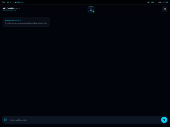Focus the 'Ordre au Nelo Lab...' input field
This screenshot has height=127, width=170.
coord(85,120)
